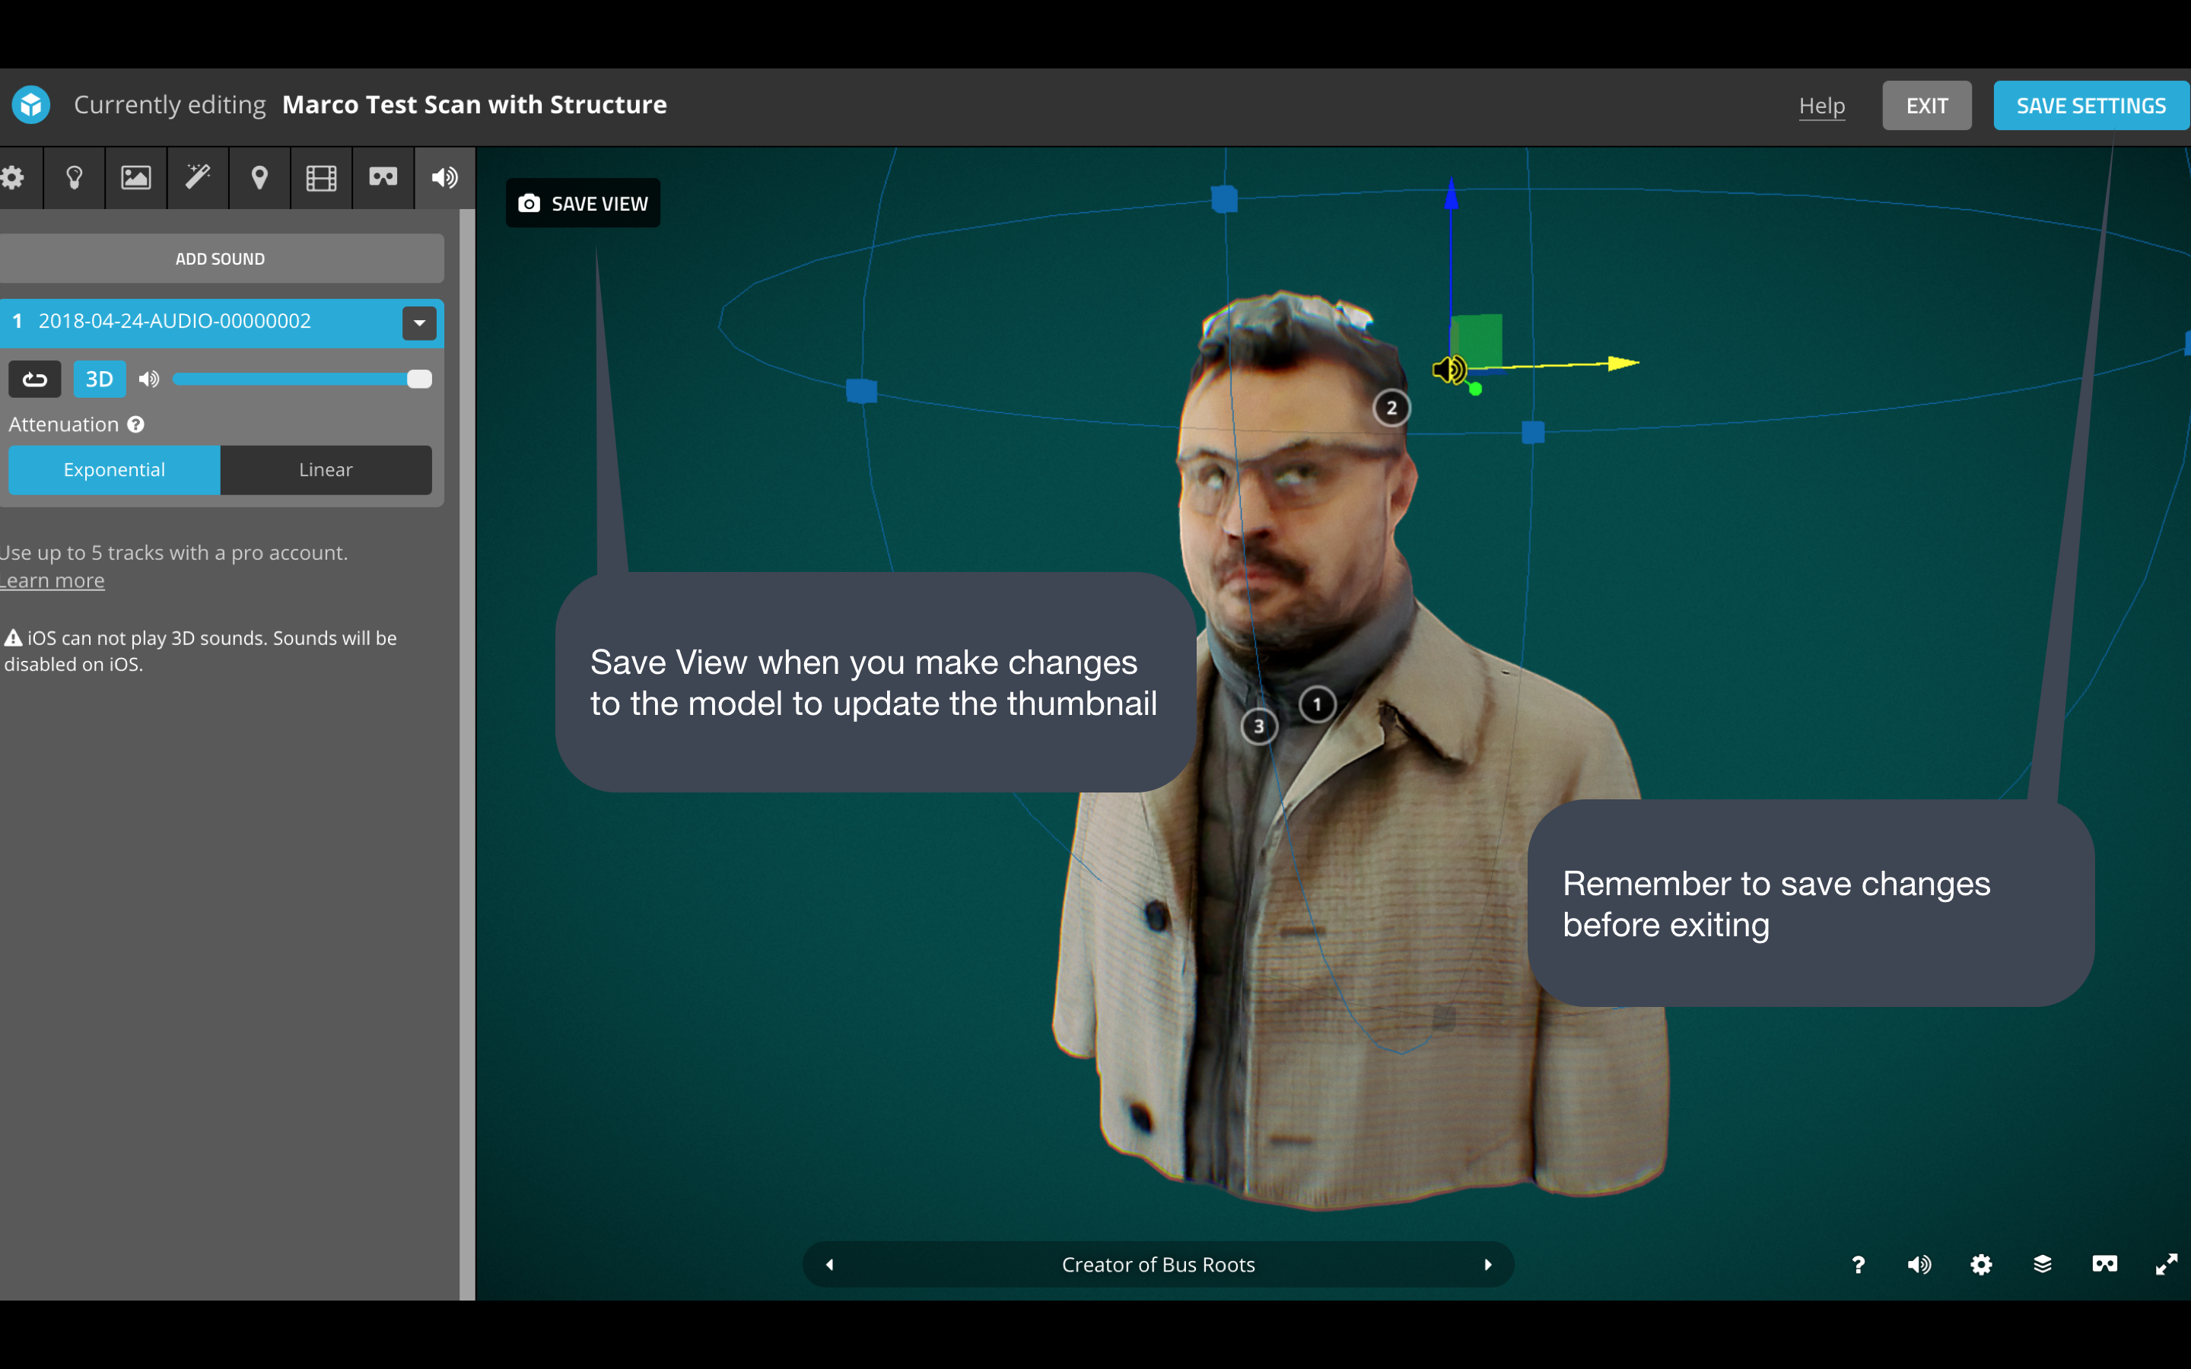Click the viewer layers (model inspector) icon

(2043, 1264)
